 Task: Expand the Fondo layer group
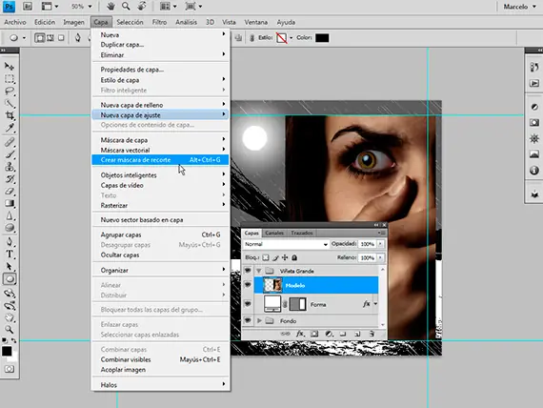(x=259, y=321)
